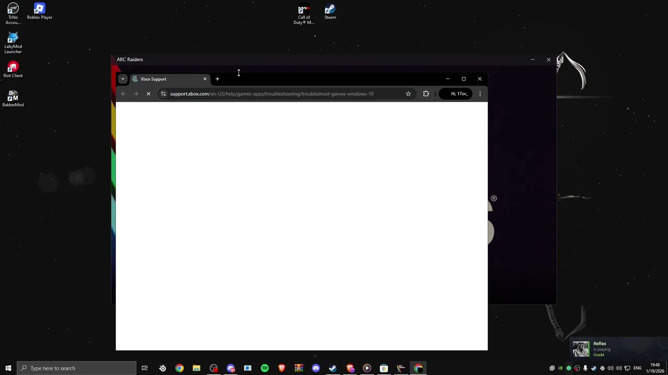
Task: Open the Windows Start menu
Action: tap(8, 368)
